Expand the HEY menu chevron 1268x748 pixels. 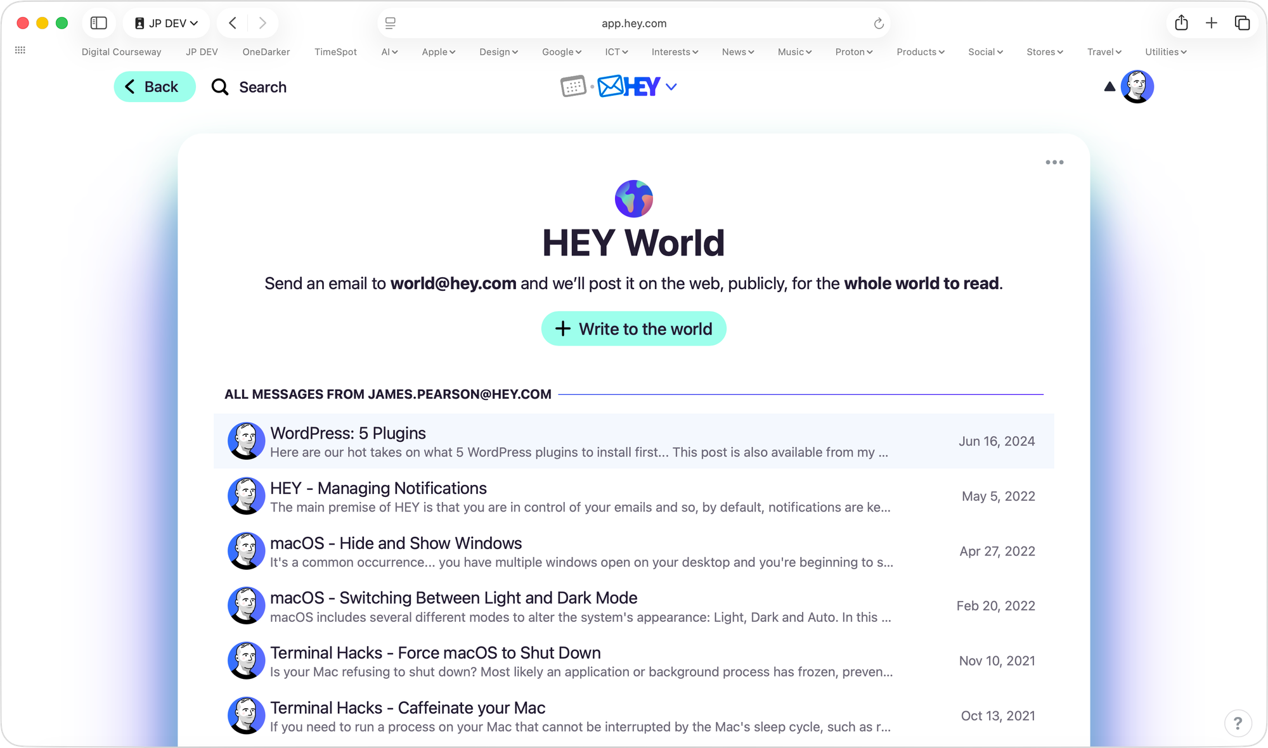click(671, 87)
